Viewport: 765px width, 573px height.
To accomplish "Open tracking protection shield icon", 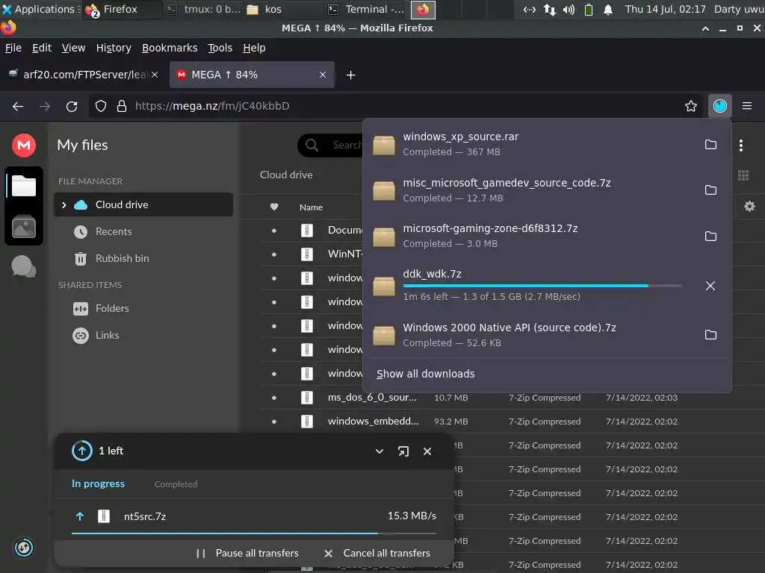I will (101, 106).
